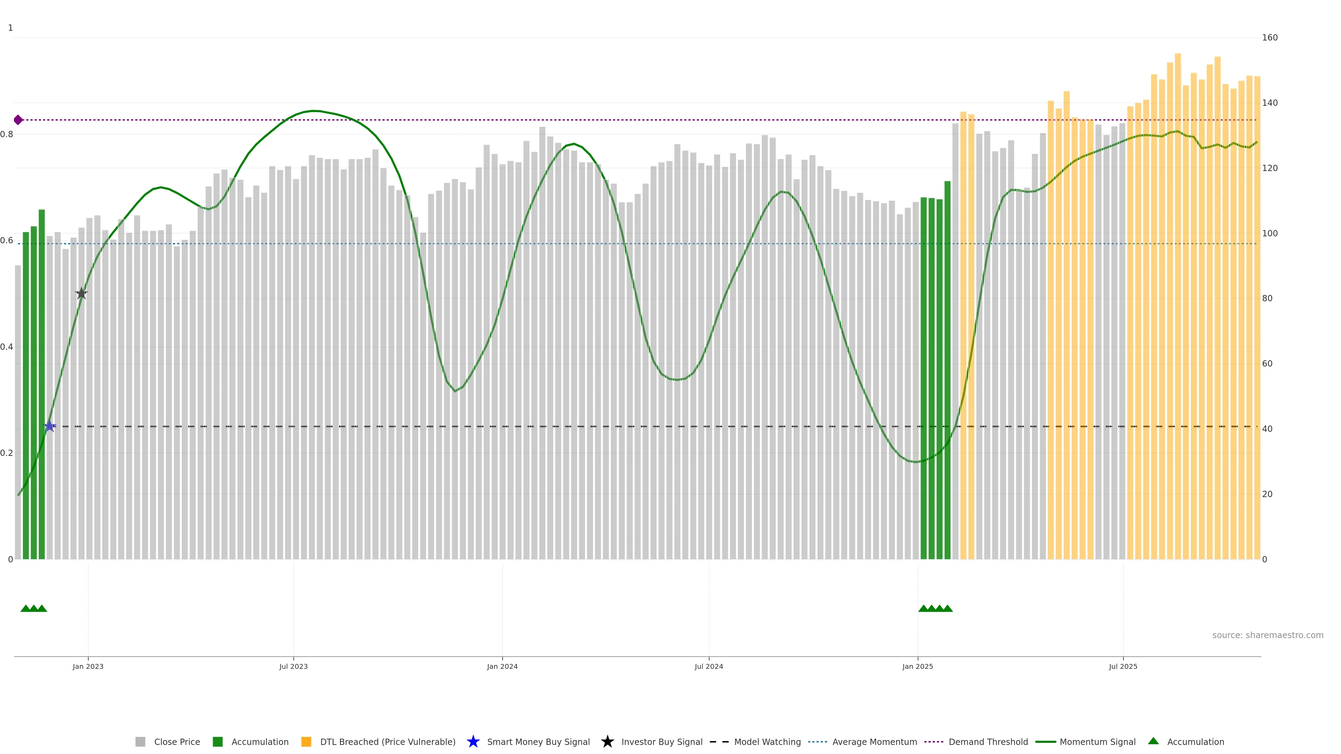The width and height of the screenshot is (1341, 754).
Task: Click the gray Close Price legend square
Action: click(x=140, y=741)
